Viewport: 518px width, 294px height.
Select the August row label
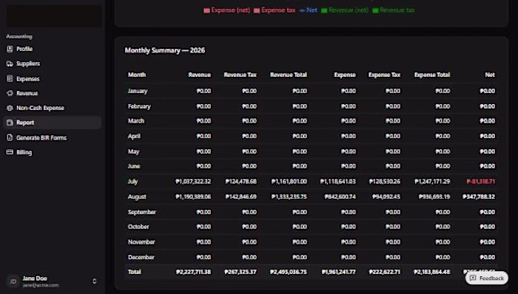coord(137,196)
